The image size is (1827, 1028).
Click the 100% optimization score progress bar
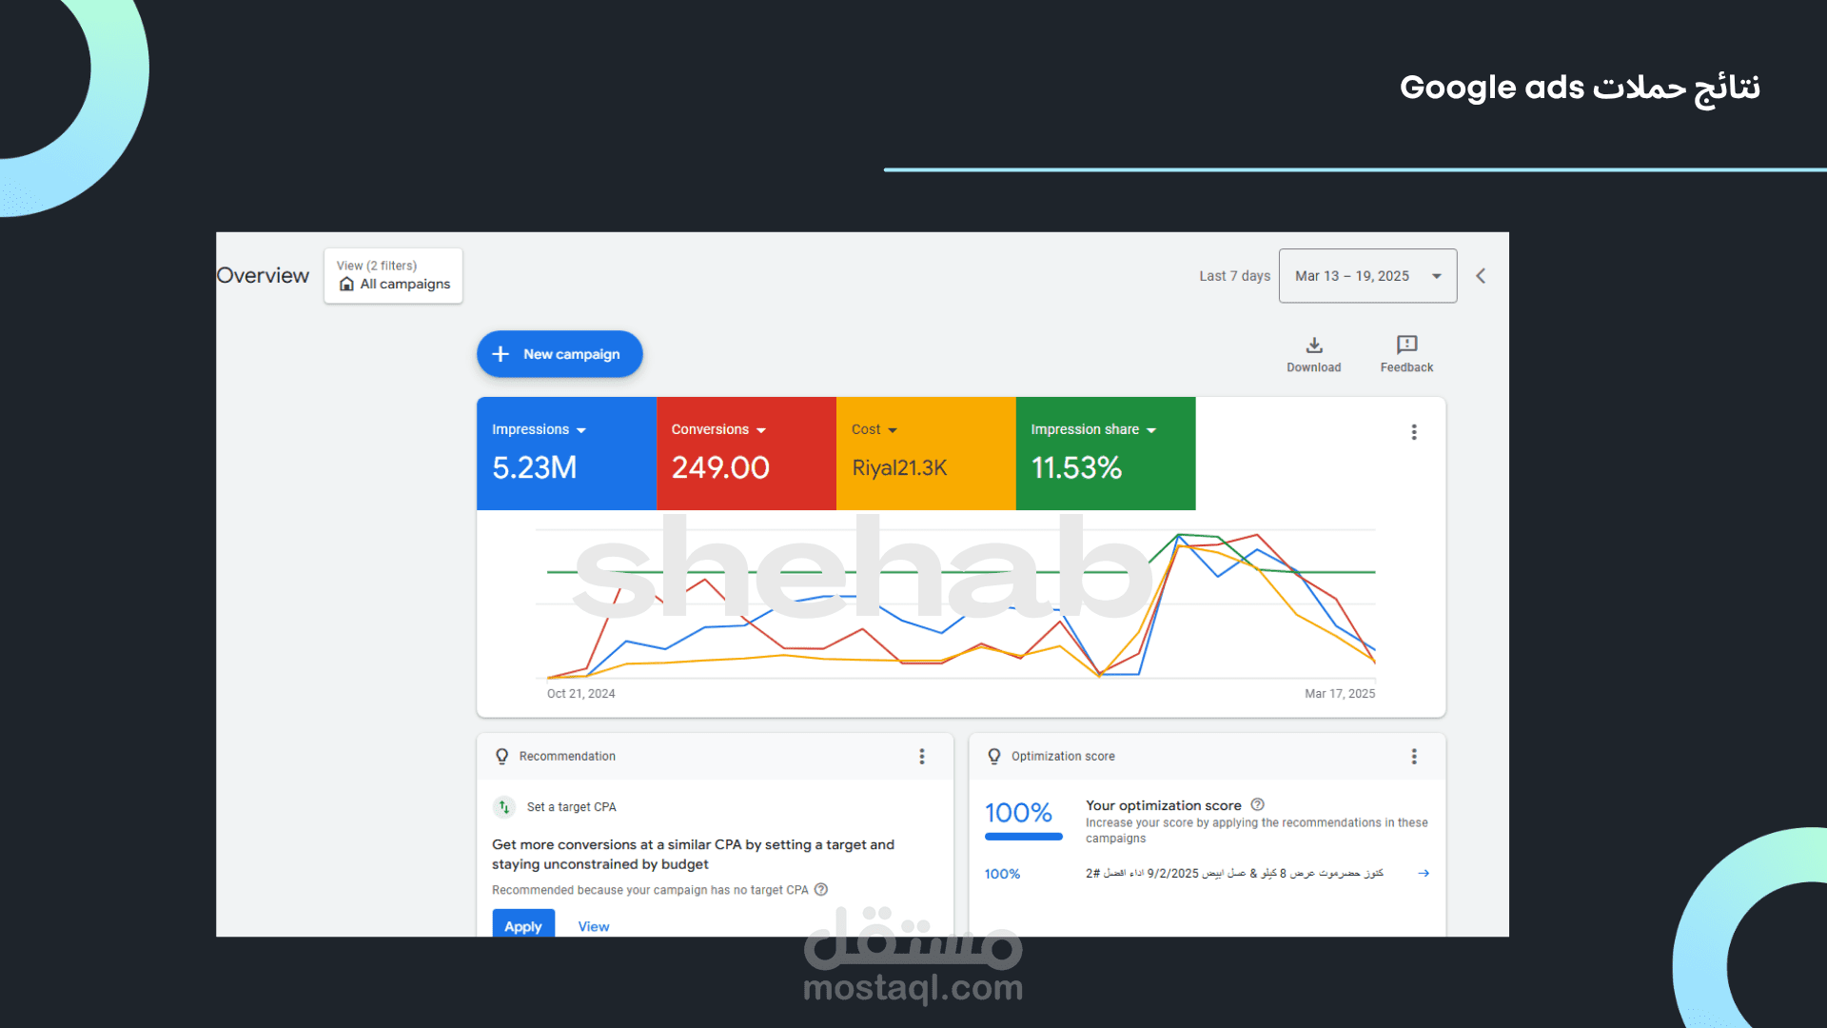coord(1023,837)
